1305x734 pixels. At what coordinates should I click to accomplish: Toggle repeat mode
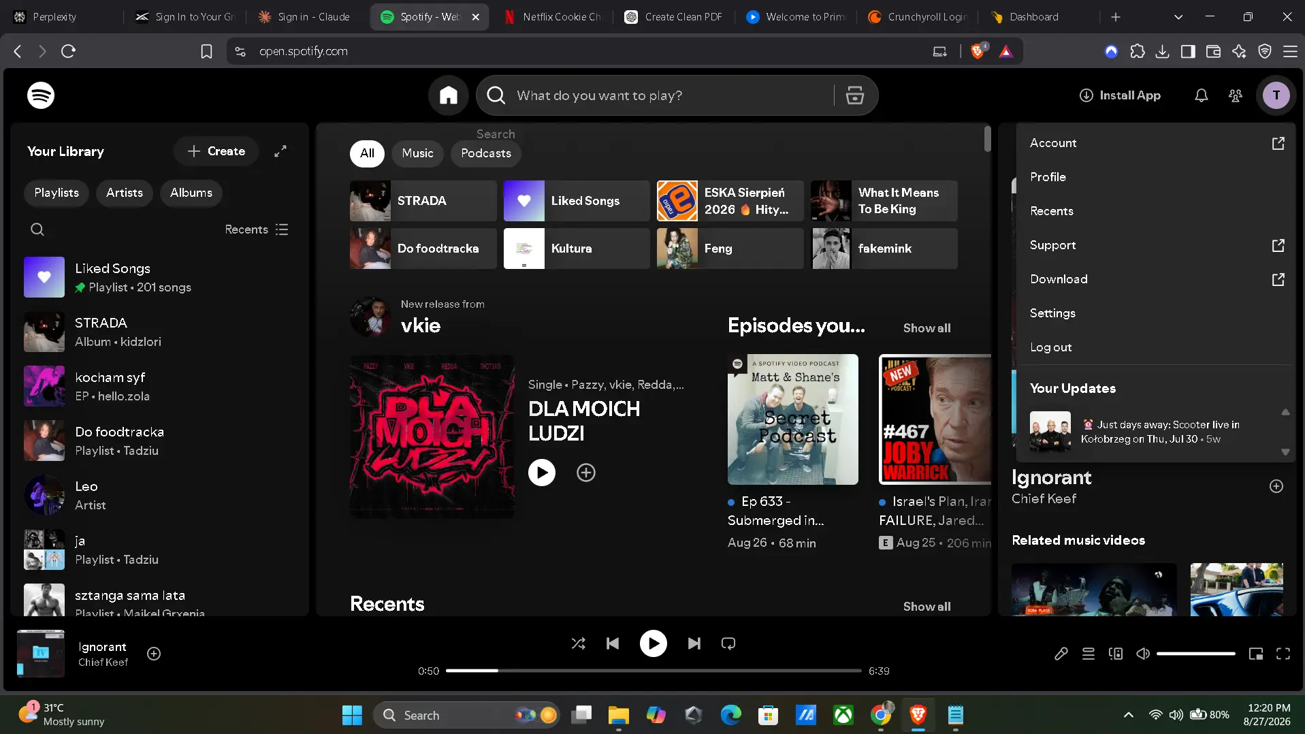(x=728, y=643)
